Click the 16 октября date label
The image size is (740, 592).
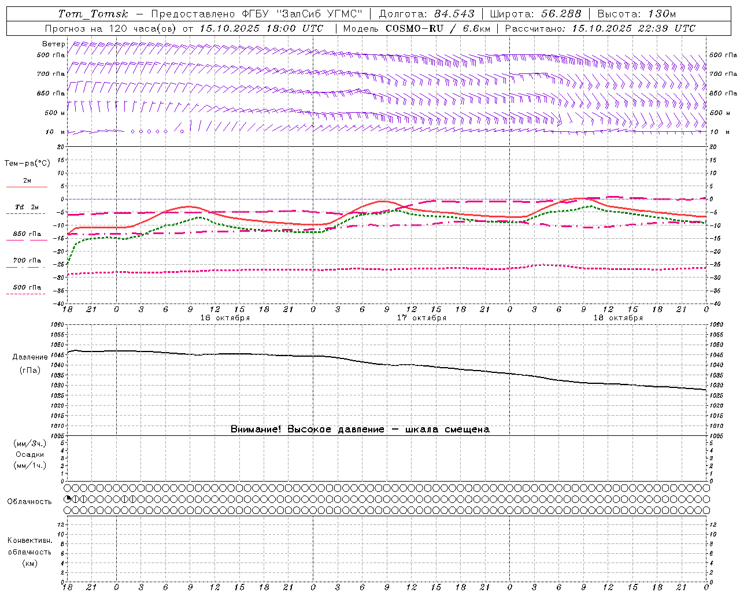tap(225, 318)
